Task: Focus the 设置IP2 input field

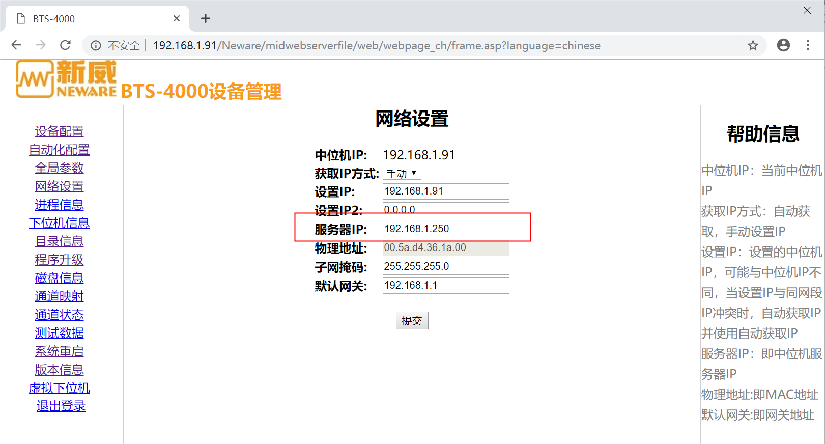Action: pos(446,210)
